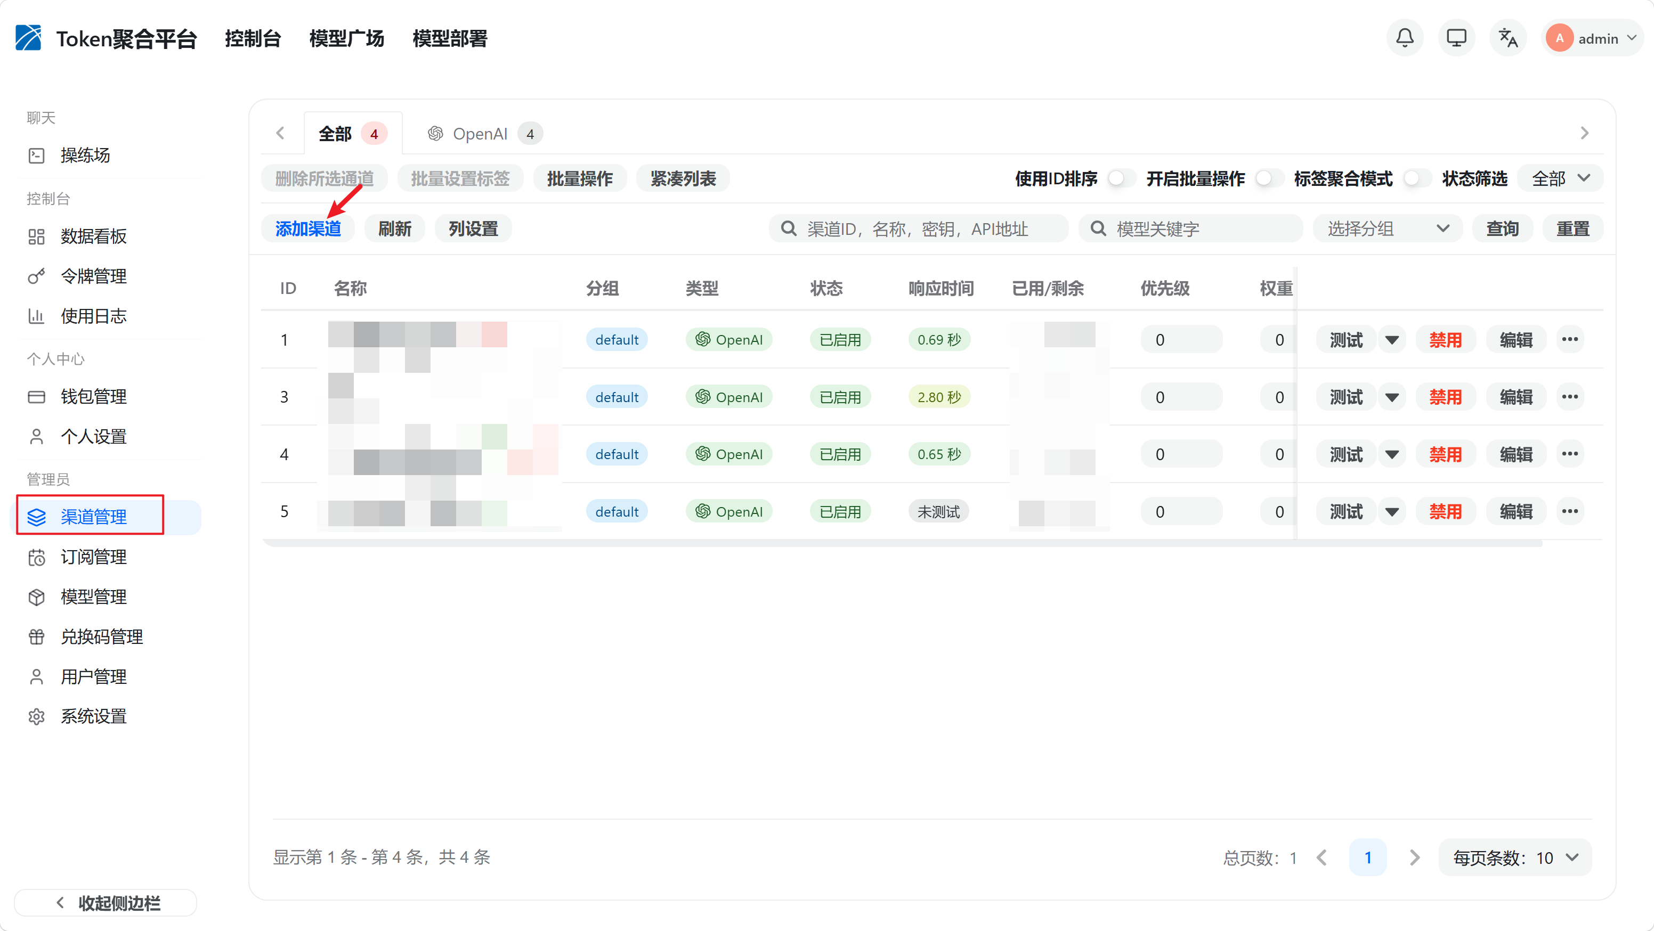
Task: Focus the 模型关键字 search field
Action: pos(1191,228)
